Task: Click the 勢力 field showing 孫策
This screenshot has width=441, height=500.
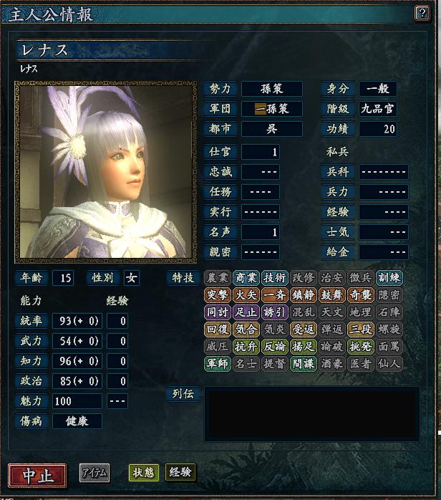Action: [x=272, y=89]
